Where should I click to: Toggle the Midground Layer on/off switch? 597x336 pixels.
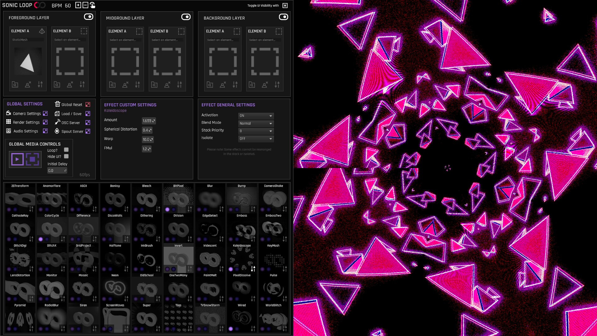pyautogui.click(x=186, y=17)
